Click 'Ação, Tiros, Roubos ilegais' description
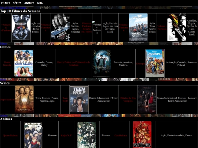This screenshot has width=198, height=148. pyautogui.click(x=152, y=27)
